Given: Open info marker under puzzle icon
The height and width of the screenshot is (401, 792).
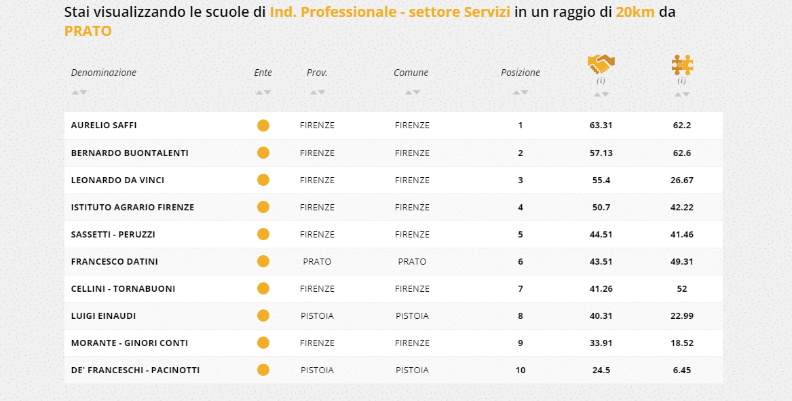Looking at the screenshot, I should (682, 81).
